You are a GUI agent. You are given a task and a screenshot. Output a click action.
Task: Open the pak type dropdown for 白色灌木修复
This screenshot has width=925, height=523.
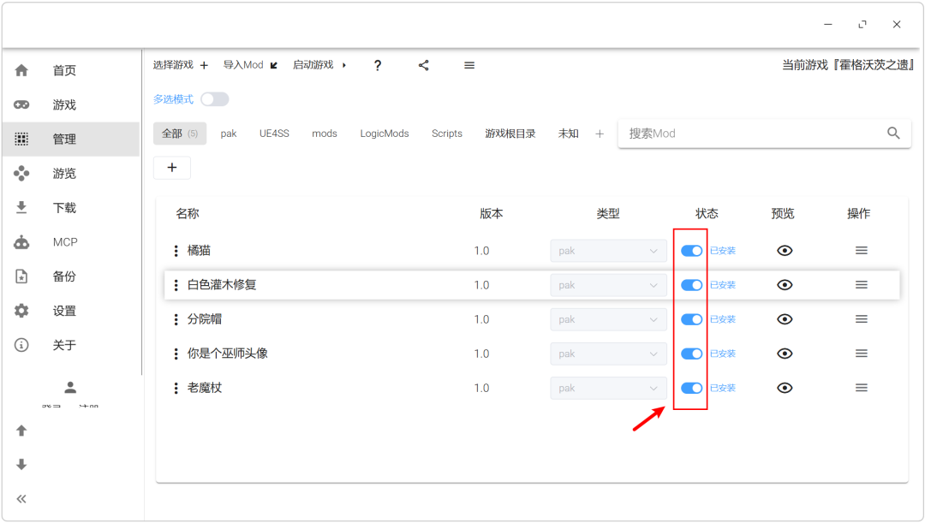608,285
